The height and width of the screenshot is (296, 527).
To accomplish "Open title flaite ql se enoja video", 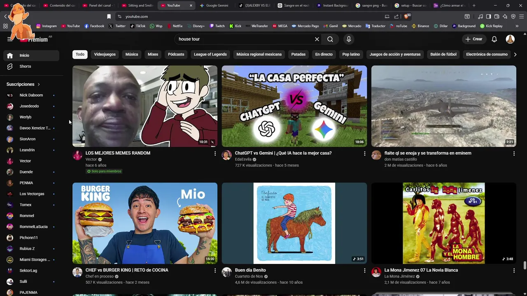I will [428, 153].
